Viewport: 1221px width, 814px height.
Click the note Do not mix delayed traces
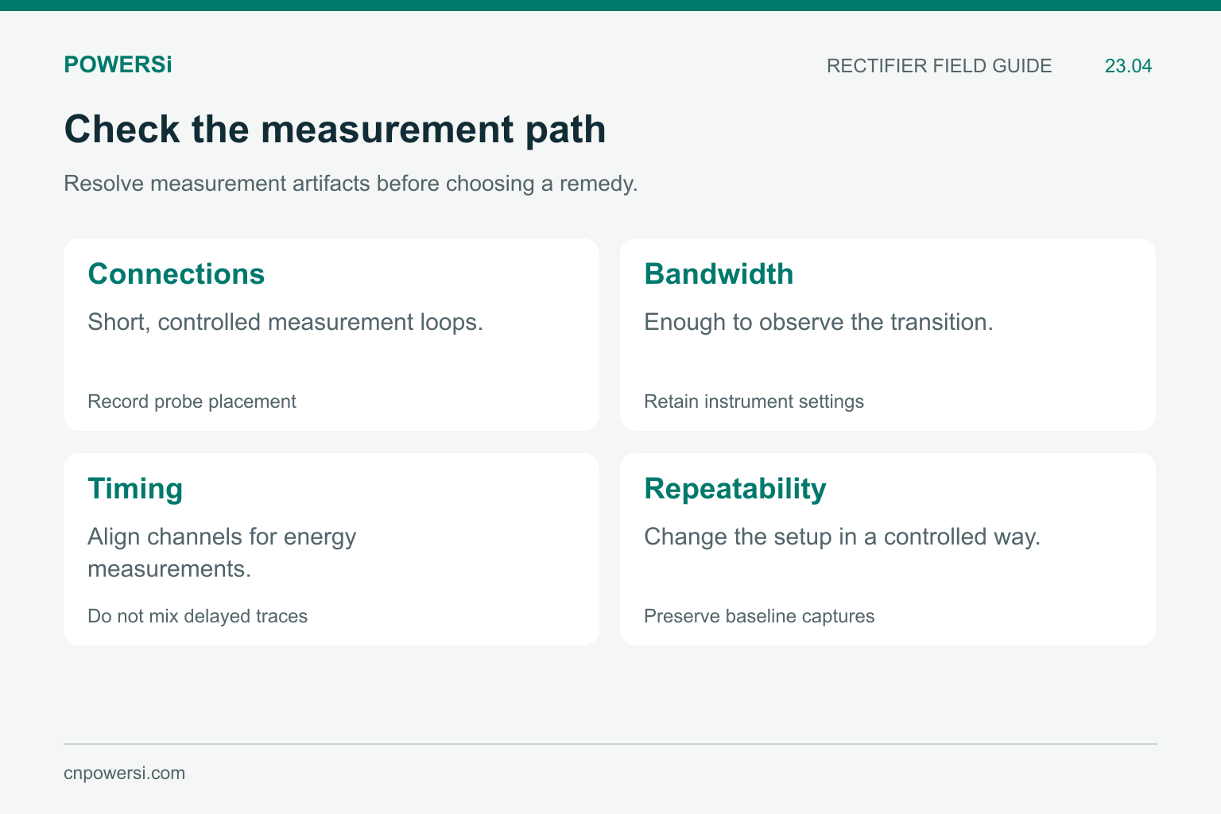(x=197, y=616)
